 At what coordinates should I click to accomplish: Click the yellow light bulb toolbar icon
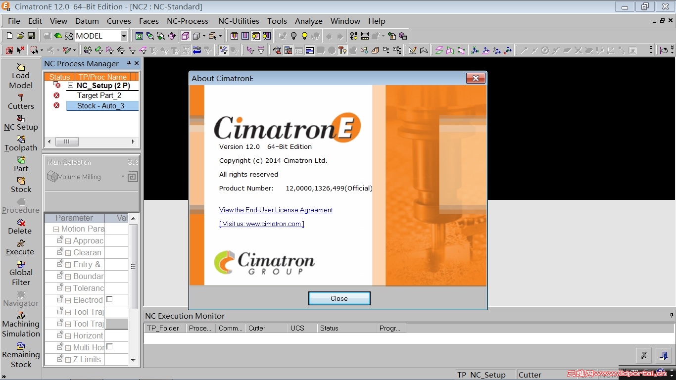pyautogui.click(x=304, y=36)
